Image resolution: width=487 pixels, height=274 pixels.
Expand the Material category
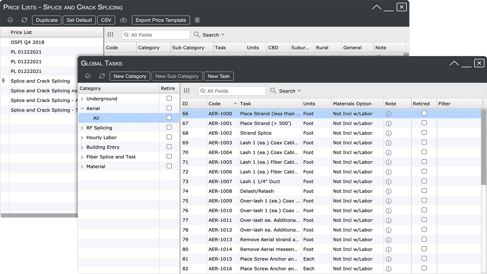[82, 167]
